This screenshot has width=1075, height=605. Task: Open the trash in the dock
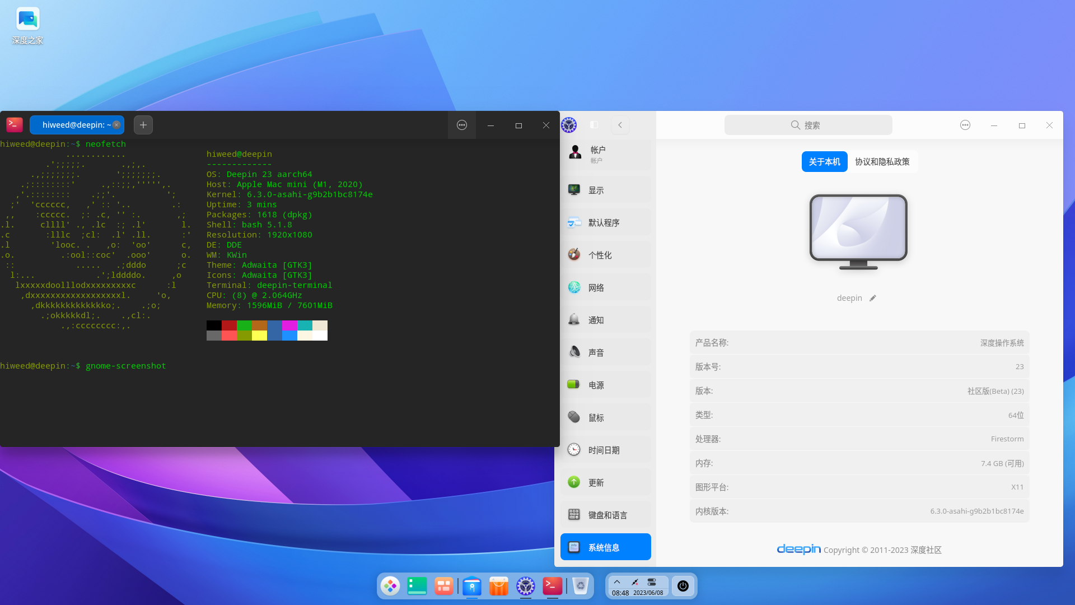581,586
